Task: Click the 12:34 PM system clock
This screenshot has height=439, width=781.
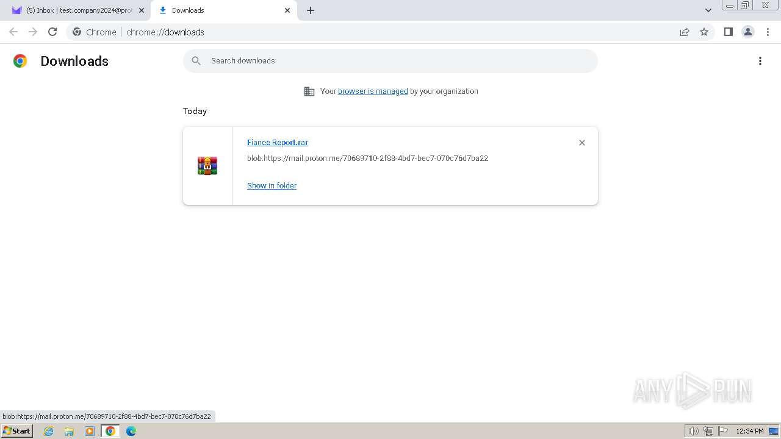Action: point(750,431)
